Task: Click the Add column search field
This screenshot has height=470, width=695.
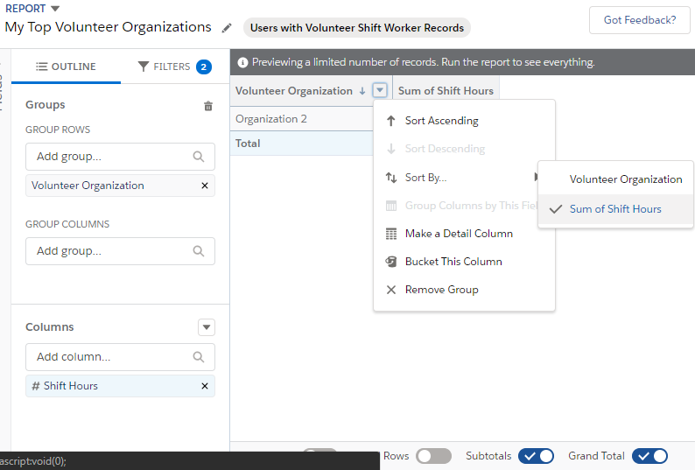Action: 111,357
